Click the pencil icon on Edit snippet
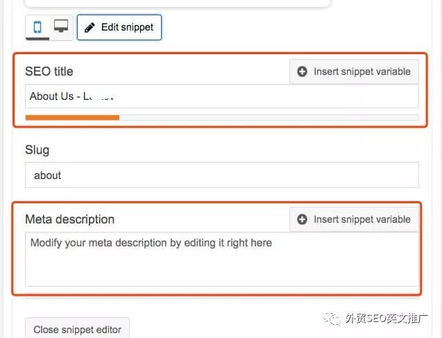The image size is (442, 338). click(x=89, y=28)
